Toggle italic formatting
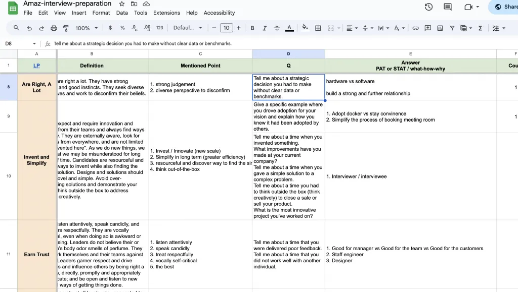518x292 pixels. 264,28
